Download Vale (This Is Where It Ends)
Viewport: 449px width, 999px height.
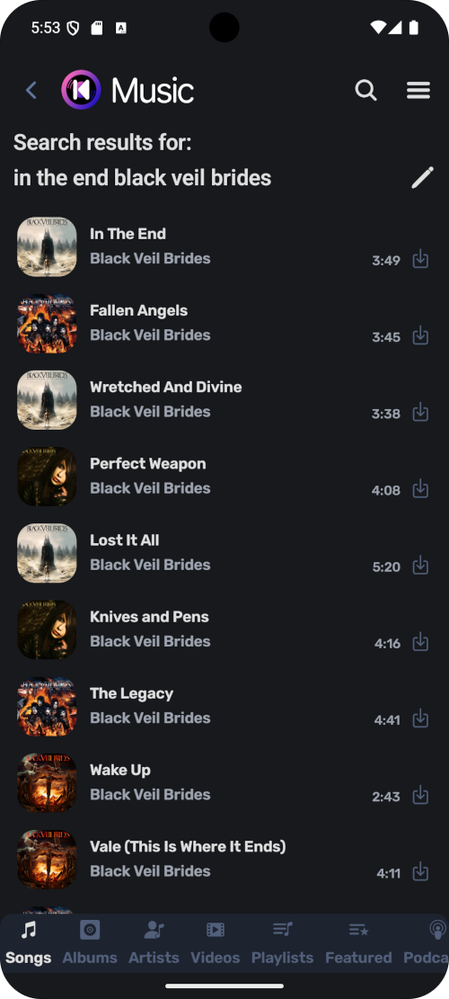coord(420,871)
